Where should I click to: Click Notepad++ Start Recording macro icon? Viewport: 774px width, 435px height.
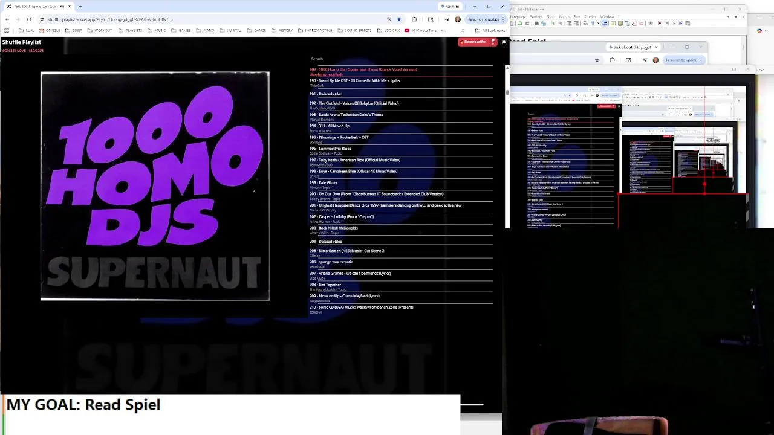660,23
